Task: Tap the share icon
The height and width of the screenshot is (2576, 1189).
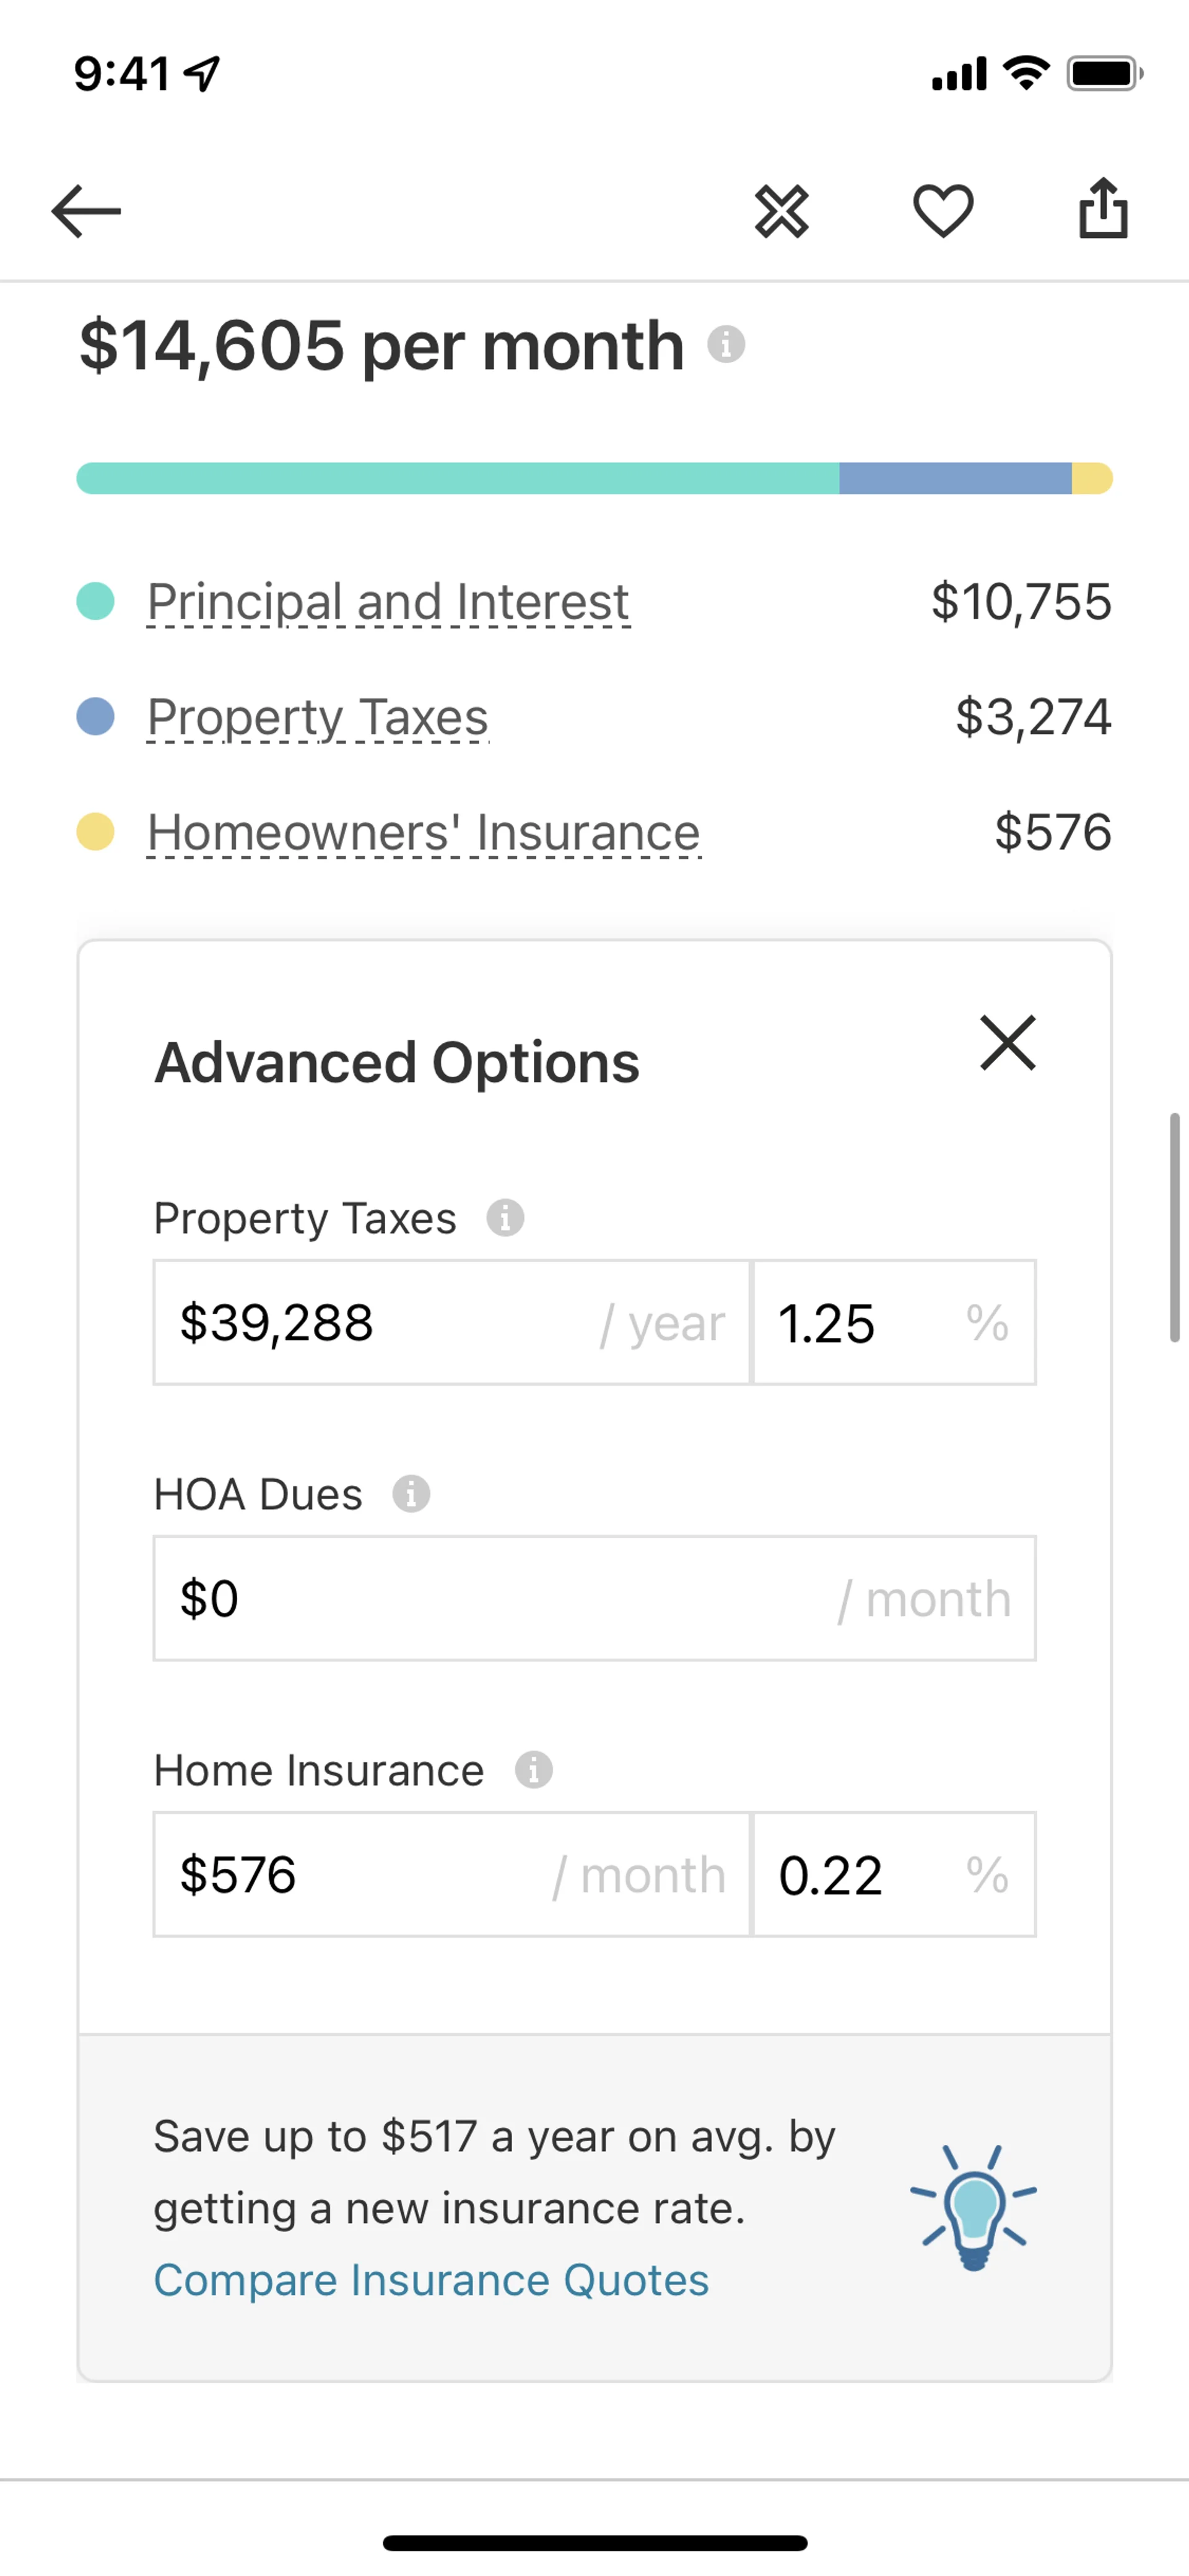Action: tap(1103, 209)
